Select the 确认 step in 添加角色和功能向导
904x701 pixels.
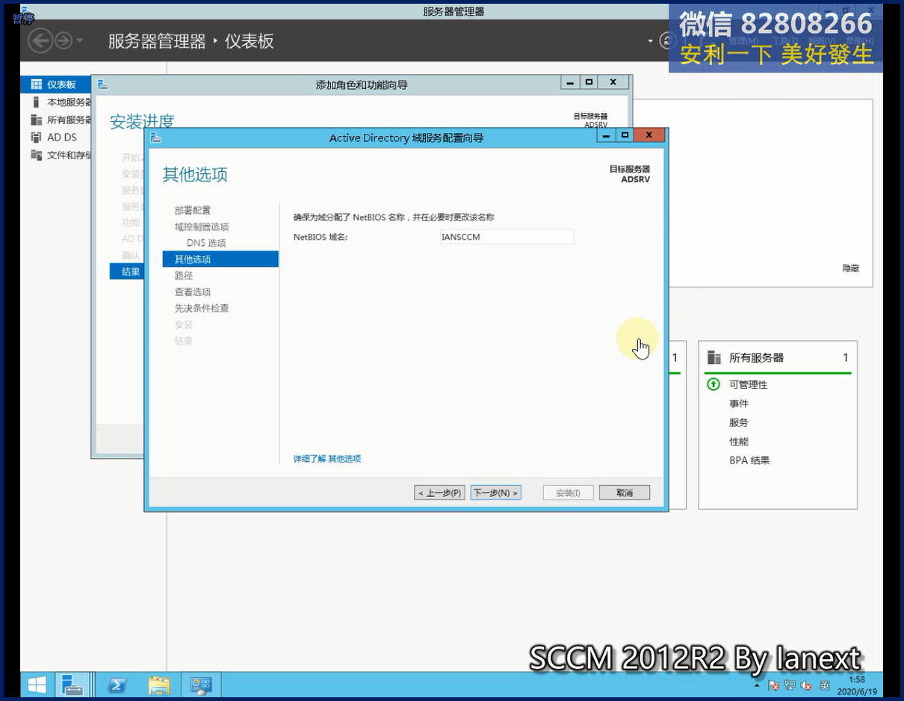pos(131,255)
